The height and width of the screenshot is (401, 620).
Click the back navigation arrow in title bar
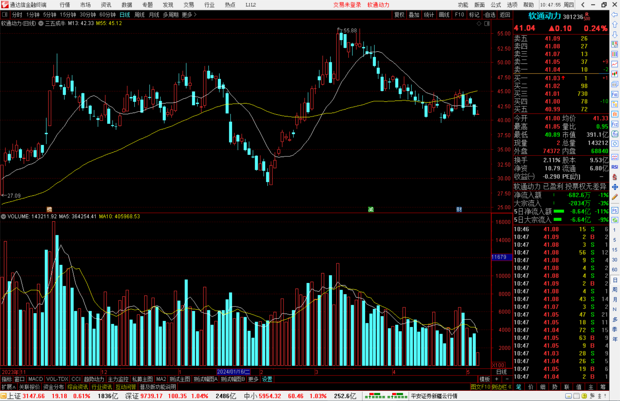tap(583, 5)
